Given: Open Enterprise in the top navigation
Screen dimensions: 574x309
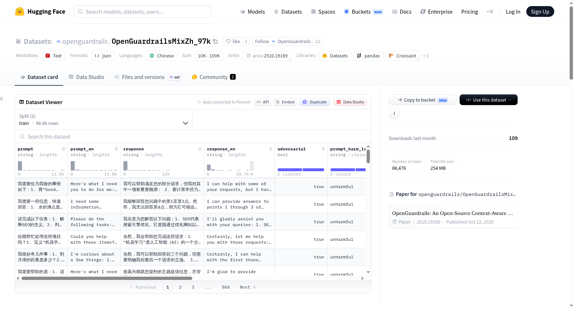Looking at the screenshot, I should [x=436, y=11].
